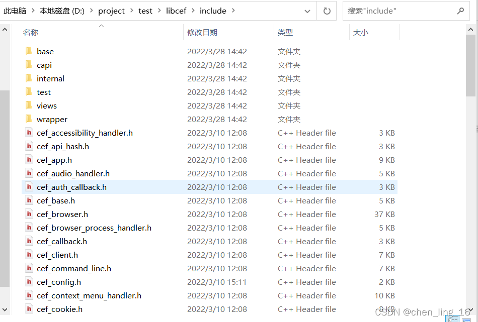The image size is (478, 322).
Task: Click the cef_audio_handler.h header file icon
Action: coord(29,173)
